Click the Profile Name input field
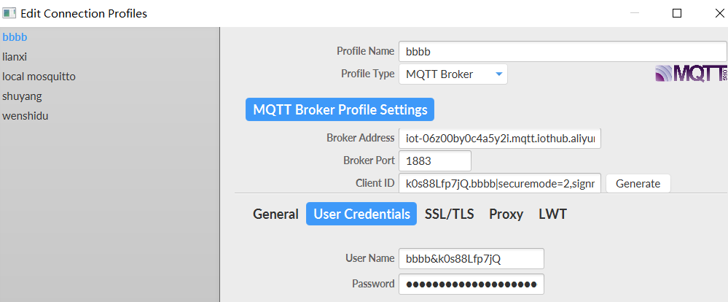 pyautogui.click(x=562, y=52)
